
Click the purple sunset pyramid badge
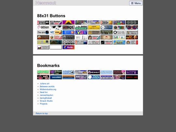tap(68, 22)
